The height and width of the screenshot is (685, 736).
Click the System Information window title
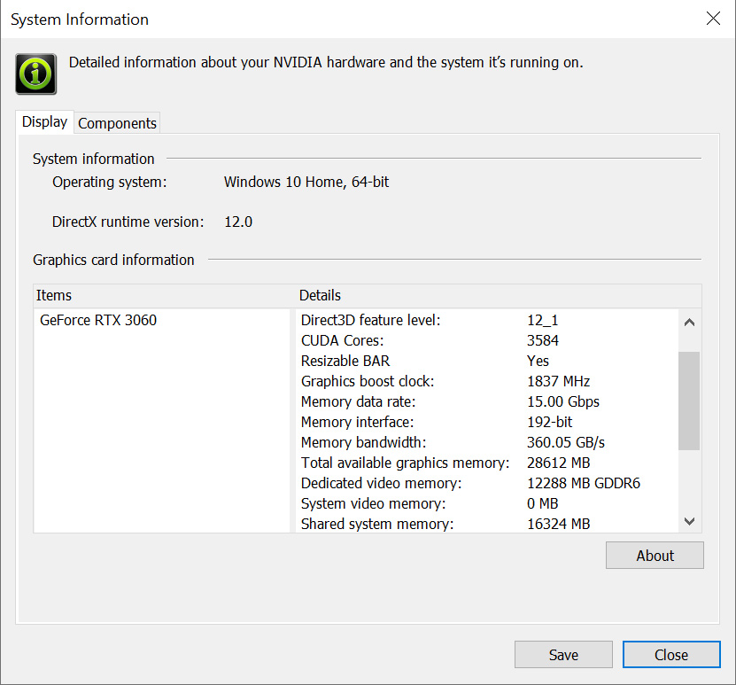click(80, 19)
